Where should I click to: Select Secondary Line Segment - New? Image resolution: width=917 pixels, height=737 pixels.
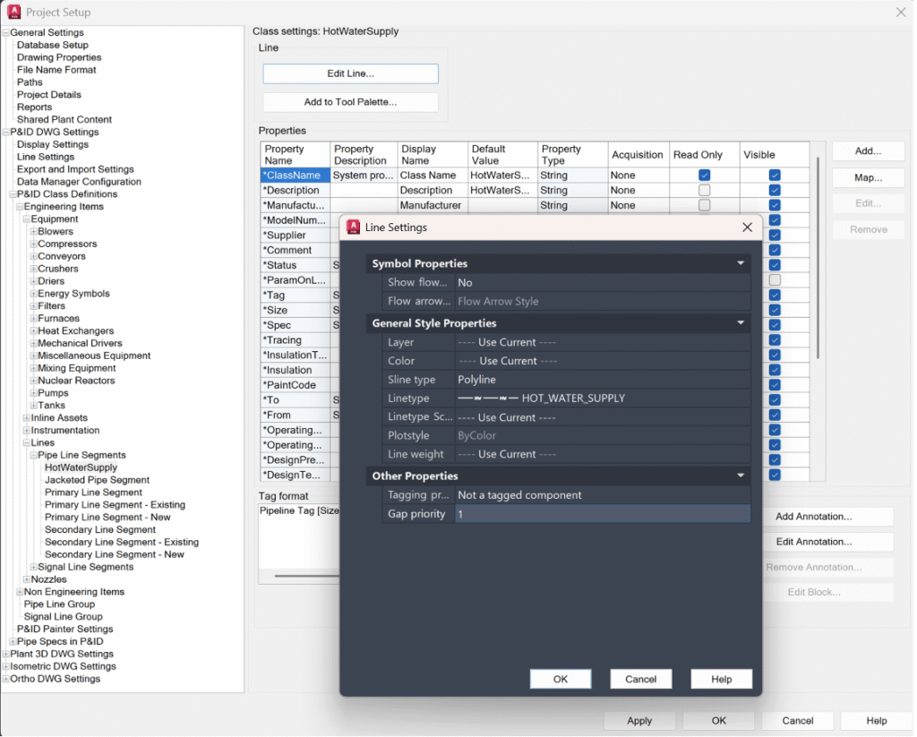pyautogui.click(x=115, y=554)
